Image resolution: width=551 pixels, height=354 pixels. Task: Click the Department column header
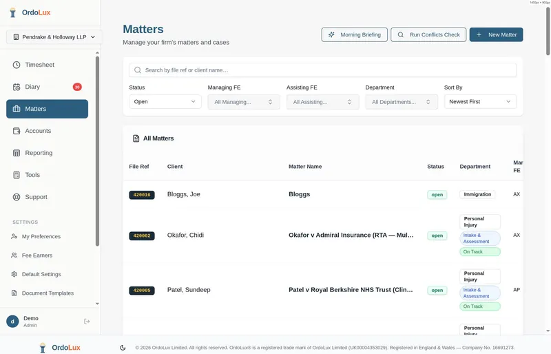click(x=475, y=167)
